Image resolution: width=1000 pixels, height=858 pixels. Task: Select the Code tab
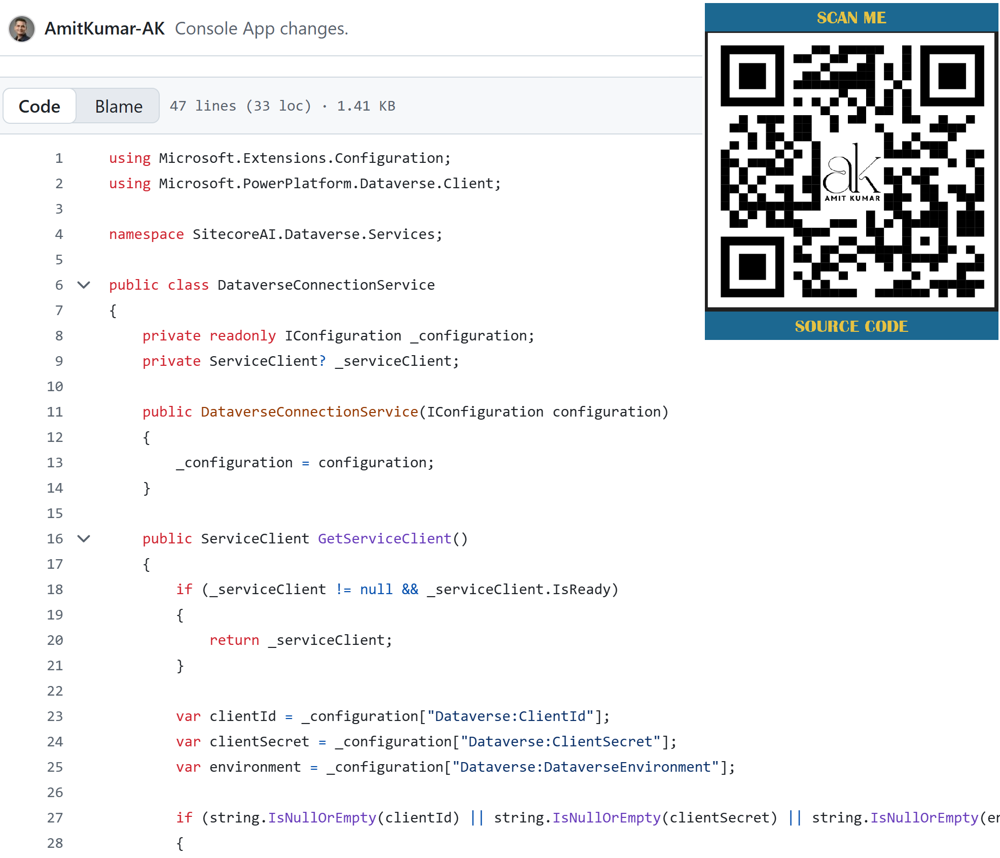[40, 106]
